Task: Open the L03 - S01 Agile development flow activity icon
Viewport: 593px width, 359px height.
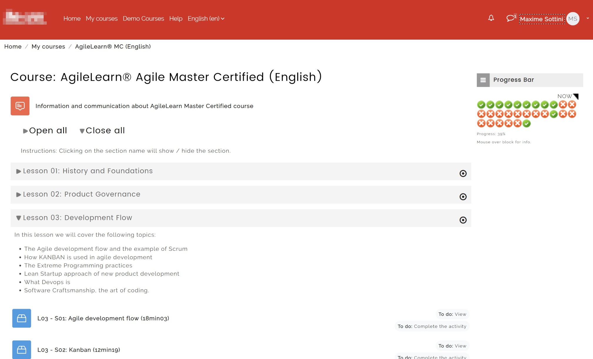Action: click(x=21, y=318)
